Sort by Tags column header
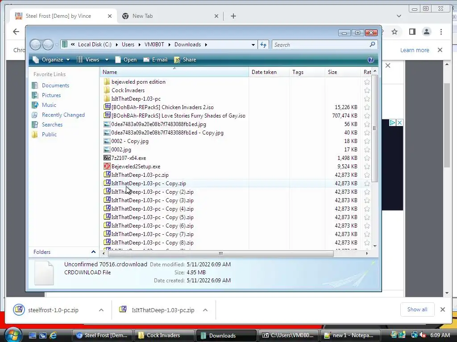Viewport: 457px width, 342px height. tap(307, 72)
